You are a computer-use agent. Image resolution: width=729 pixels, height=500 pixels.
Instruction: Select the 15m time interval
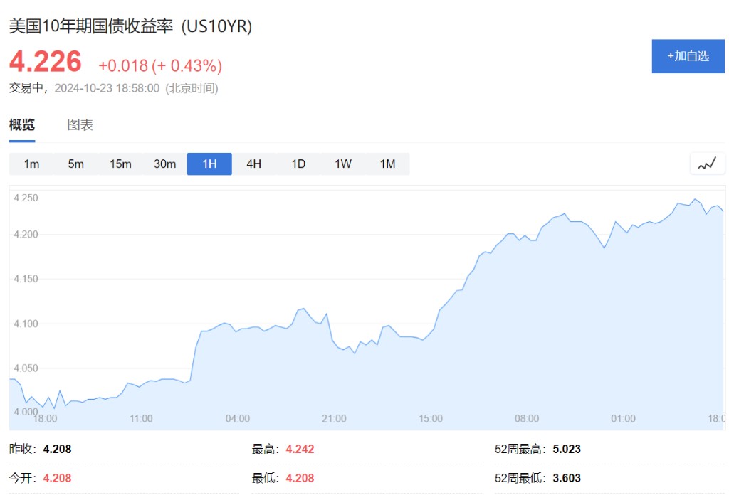click(x=120, y=164)
